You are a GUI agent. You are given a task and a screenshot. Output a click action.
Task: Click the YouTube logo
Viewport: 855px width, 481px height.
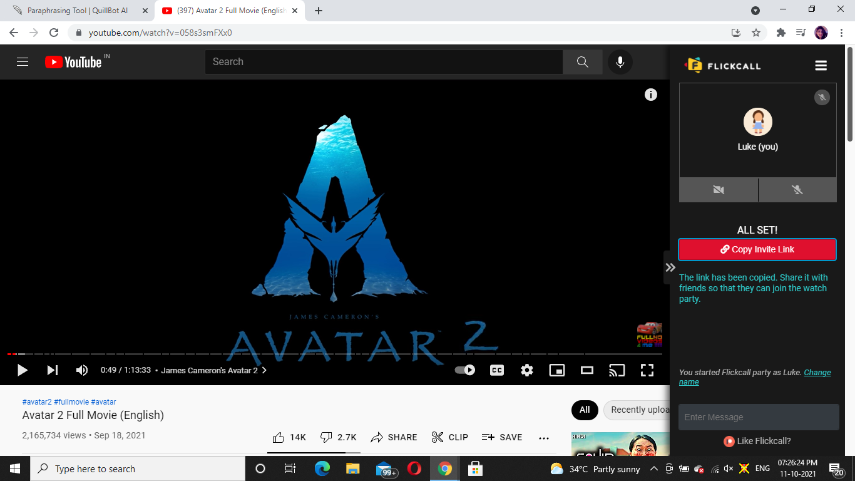click(x=73, y=62)
